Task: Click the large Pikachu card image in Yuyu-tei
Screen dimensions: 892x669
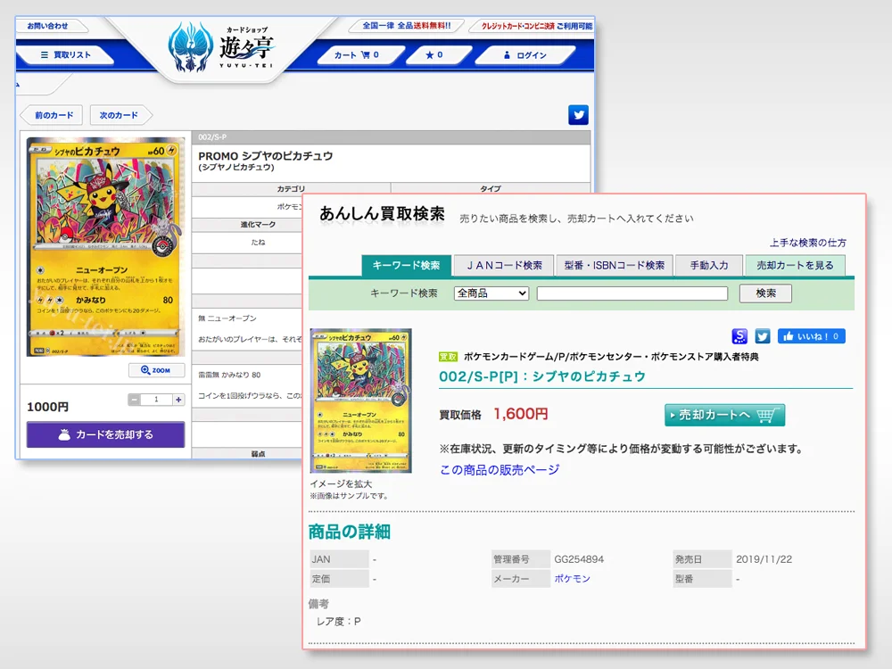Action: tap(106, 247)
